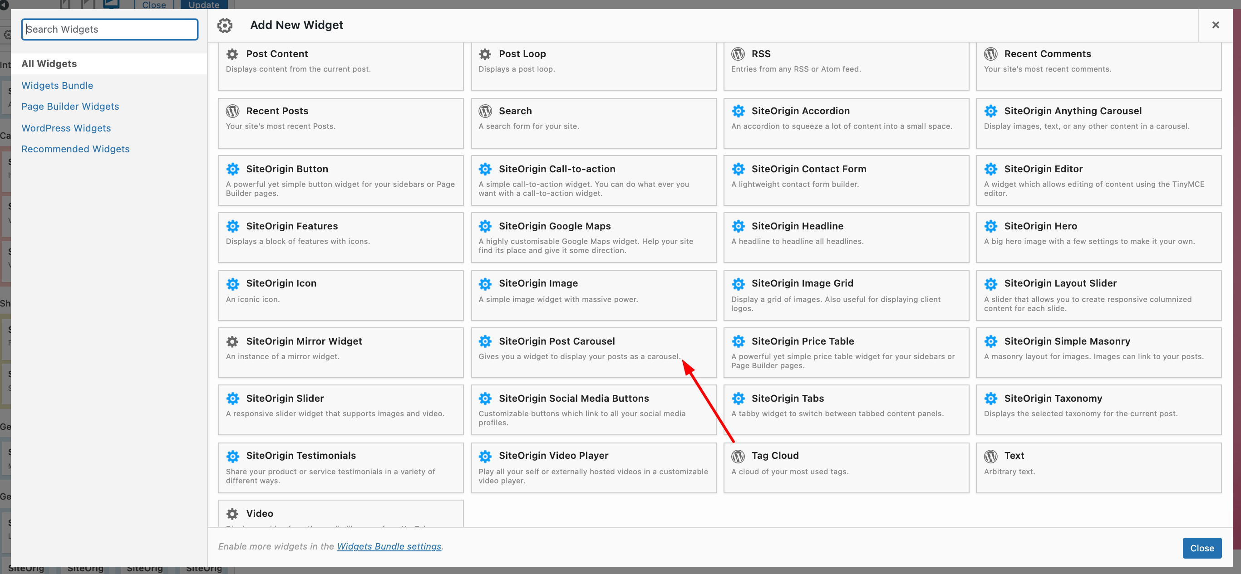This screenshot has height=574, width=1241.
Task: Add the SiteOrigin Price Table widget
Action: (846, 352)
